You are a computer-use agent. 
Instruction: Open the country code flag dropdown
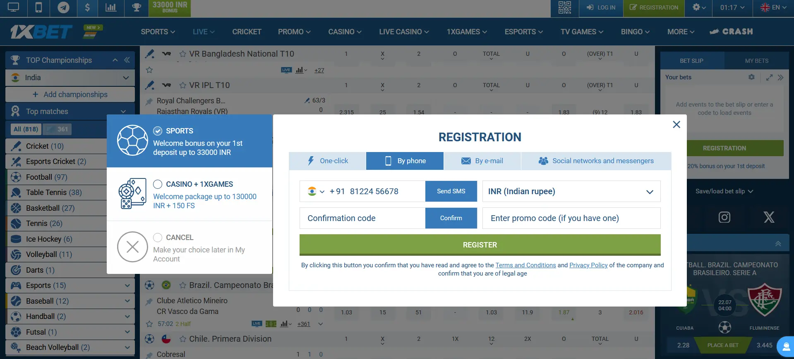tap(316, 191)
